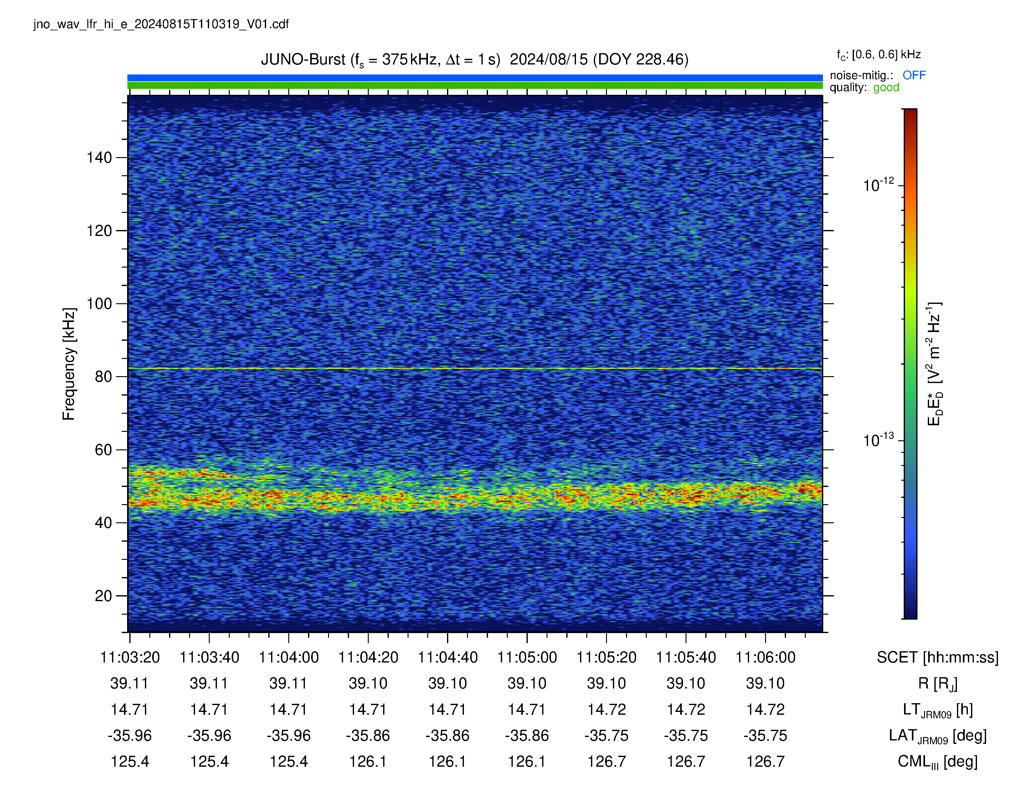Screen dimensions: 1033x798
Task: Click the 11:05:00 time axis label
Action: coord(527,657)
